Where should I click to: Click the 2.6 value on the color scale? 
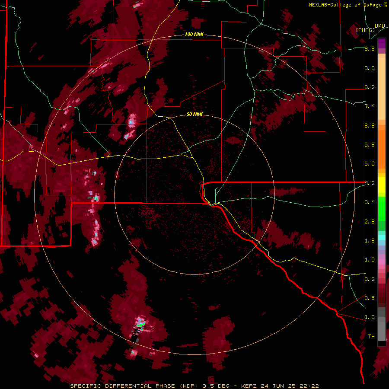(370, 222)
